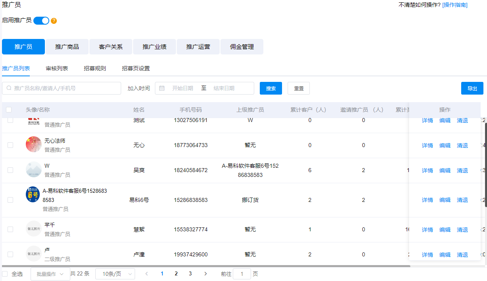Screen dimensions: 487x281
Task: Open 无心法师 avatar image
Action: pos(34,145)
